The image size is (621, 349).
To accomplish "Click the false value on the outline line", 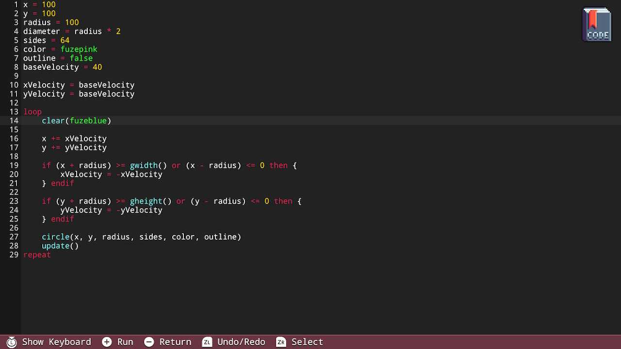I will [x=81, y=58].
